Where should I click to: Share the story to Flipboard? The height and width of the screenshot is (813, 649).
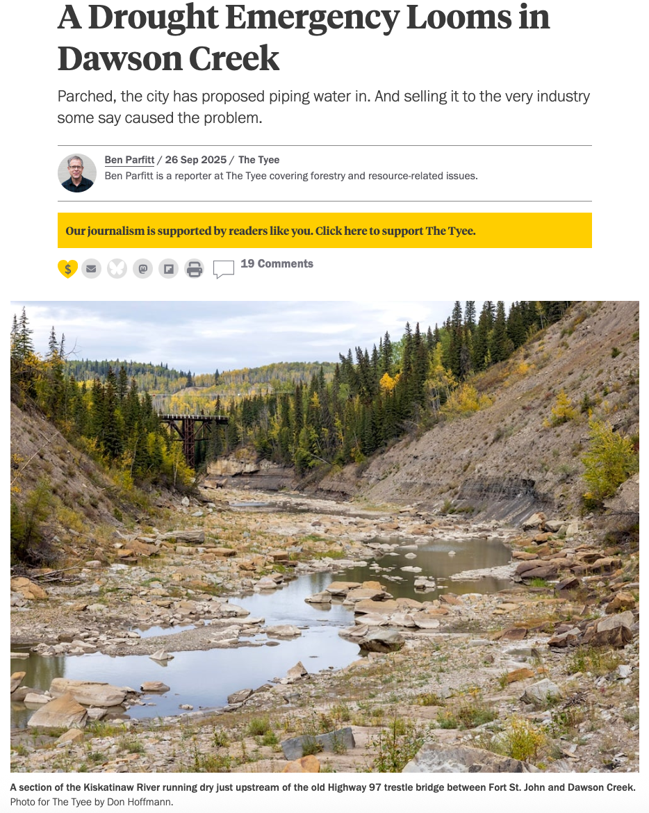(168, 268)
